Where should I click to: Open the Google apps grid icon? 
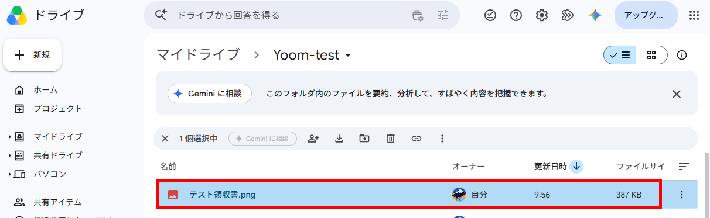click(695, 16)
